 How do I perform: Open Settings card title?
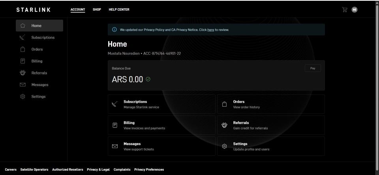coord(240,144)
